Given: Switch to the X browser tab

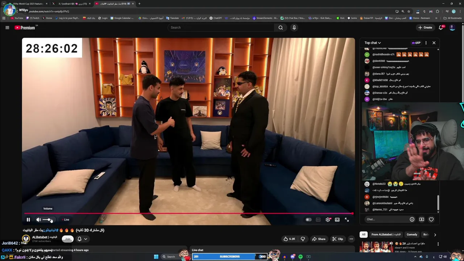Looking at the screenshot, I should [72, 4].
